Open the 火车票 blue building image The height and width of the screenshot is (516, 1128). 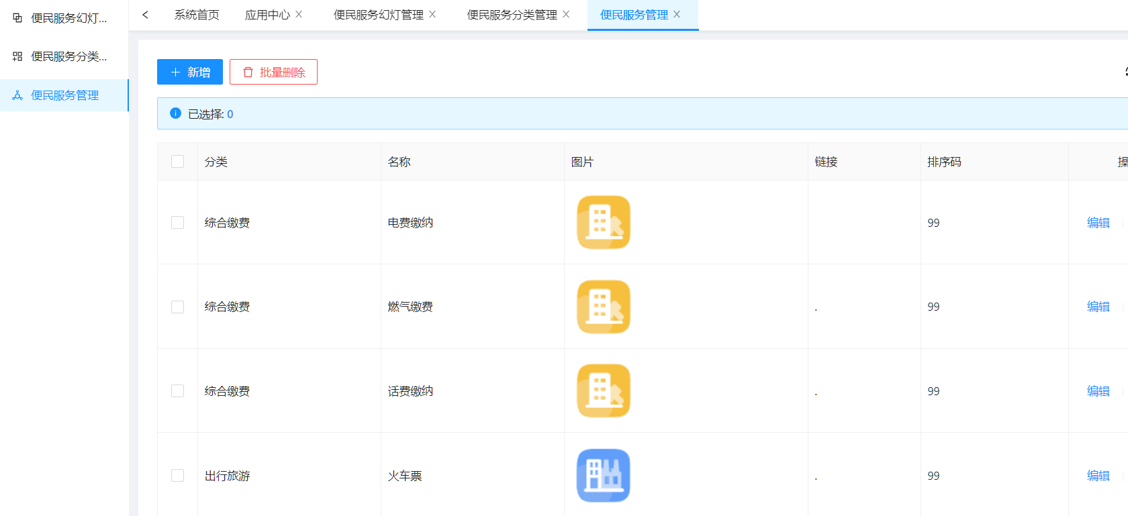pos(603,475)
